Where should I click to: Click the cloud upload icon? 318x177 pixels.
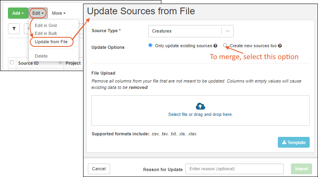(200, 106)
